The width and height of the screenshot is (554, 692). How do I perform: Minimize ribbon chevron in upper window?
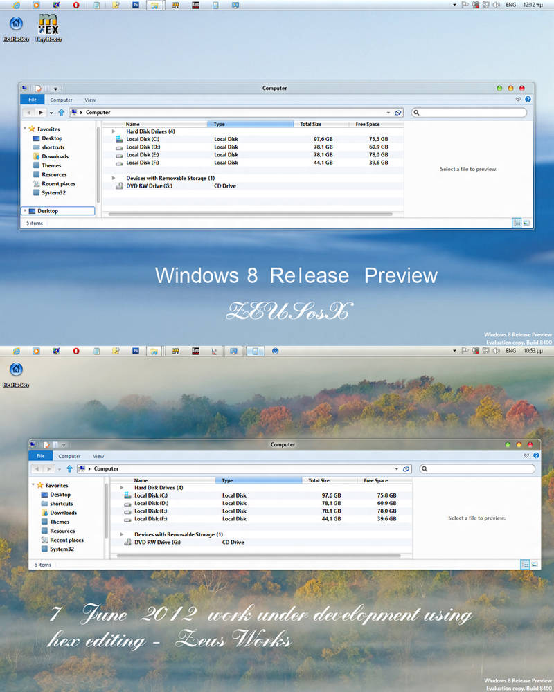point(518,99)
